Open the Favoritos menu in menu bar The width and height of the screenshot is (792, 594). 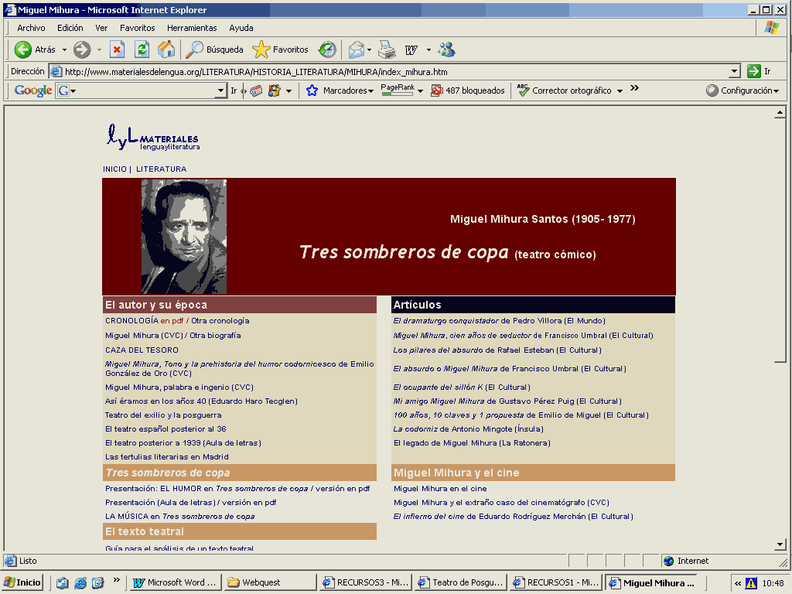pyautogui.click(x=137, y=28)
